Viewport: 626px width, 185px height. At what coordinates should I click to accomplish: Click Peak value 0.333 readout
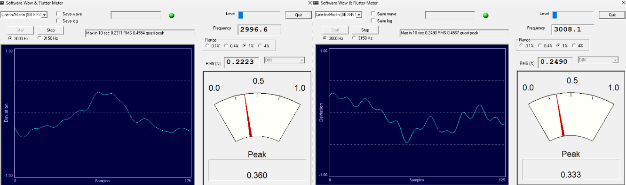point(571,170)
